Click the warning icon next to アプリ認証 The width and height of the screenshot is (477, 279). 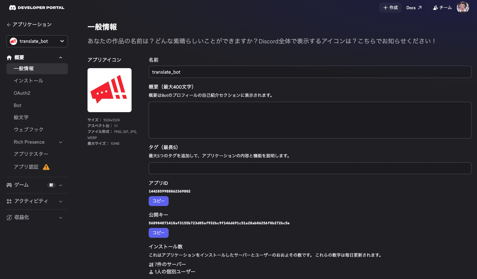[46, 167]
